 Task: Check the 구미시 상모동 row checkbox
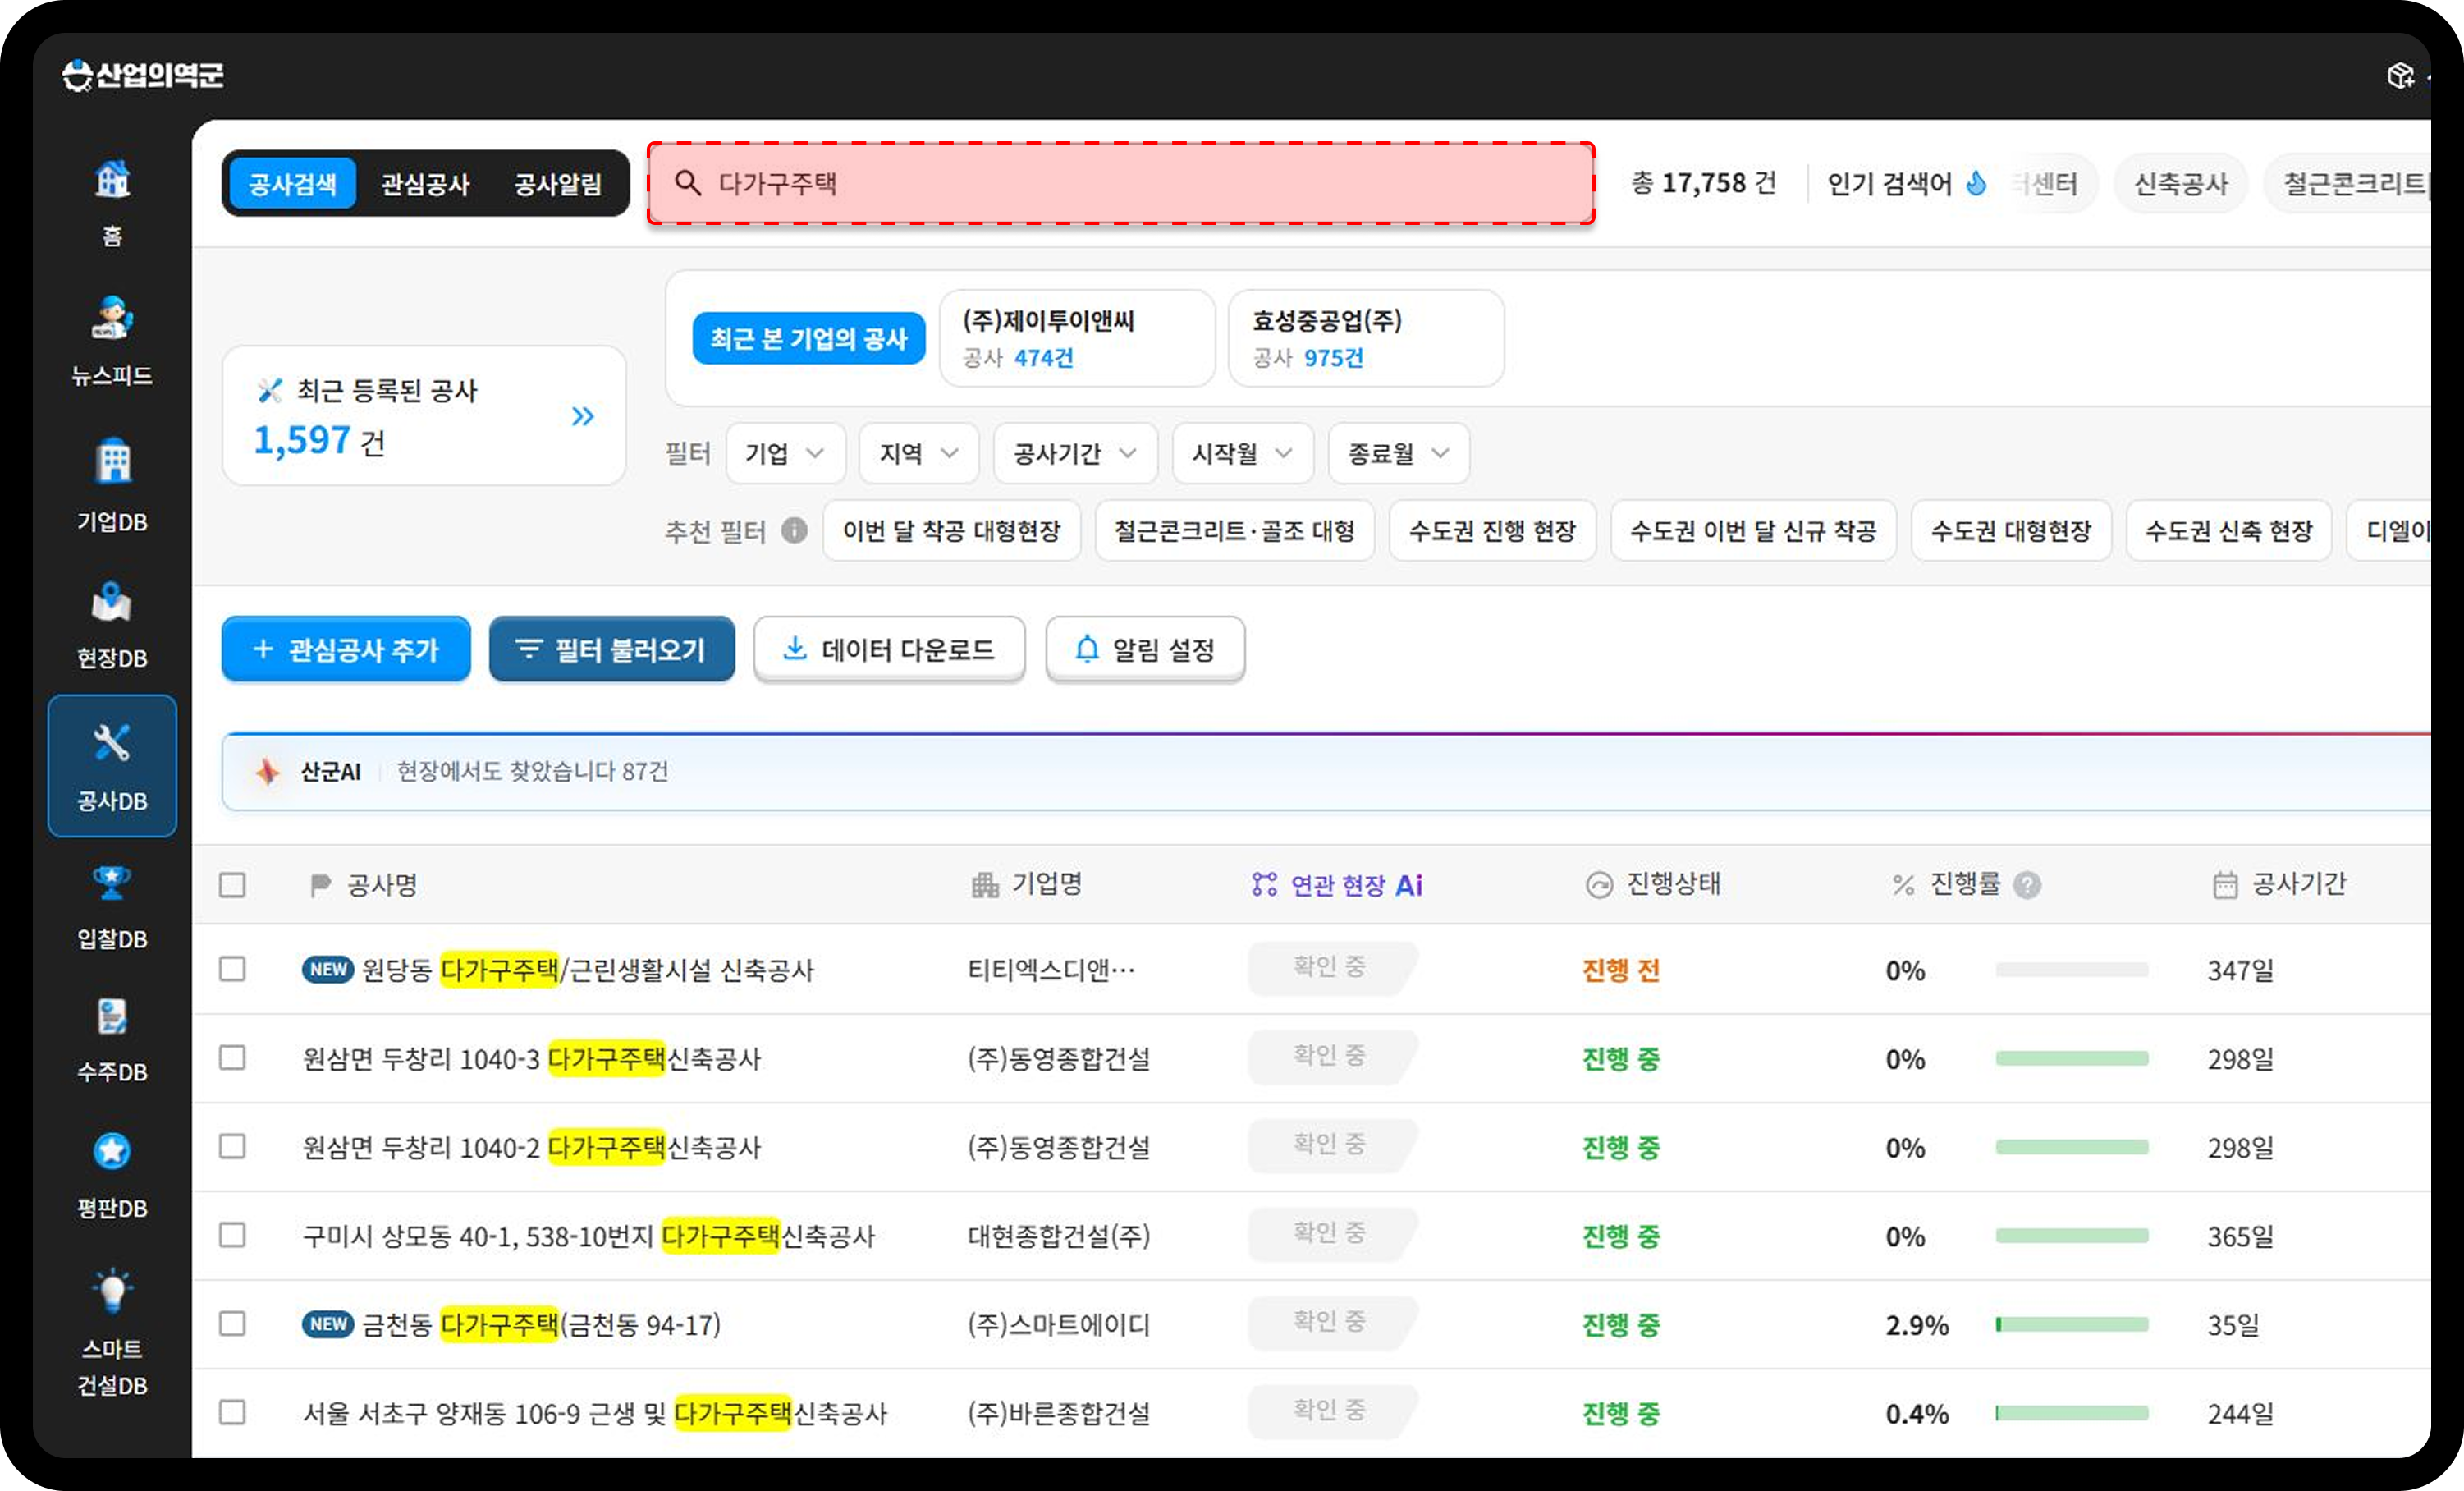(232, 1235)
